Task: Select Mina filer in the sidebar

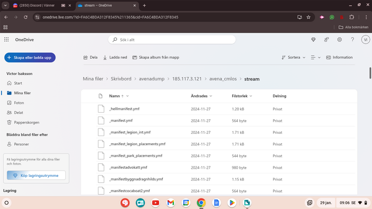Action: coord(22,93)
